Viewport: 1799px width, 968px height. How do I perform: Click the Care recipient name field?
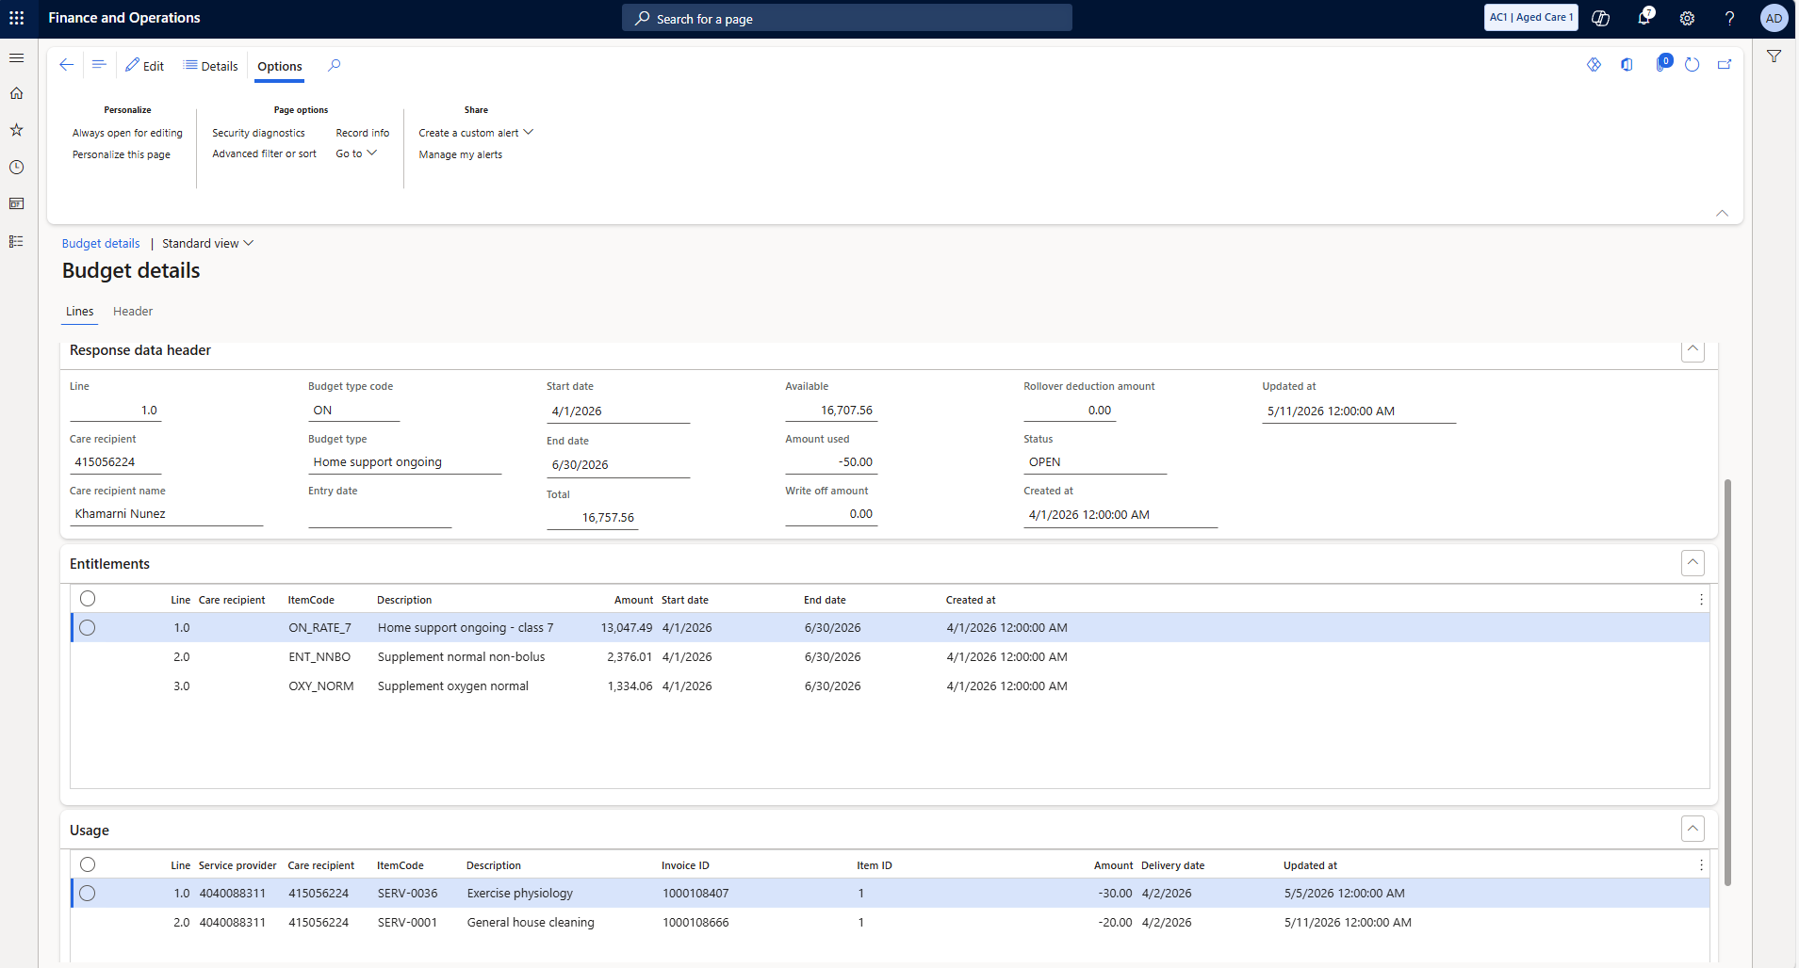[x=167, y=514]
